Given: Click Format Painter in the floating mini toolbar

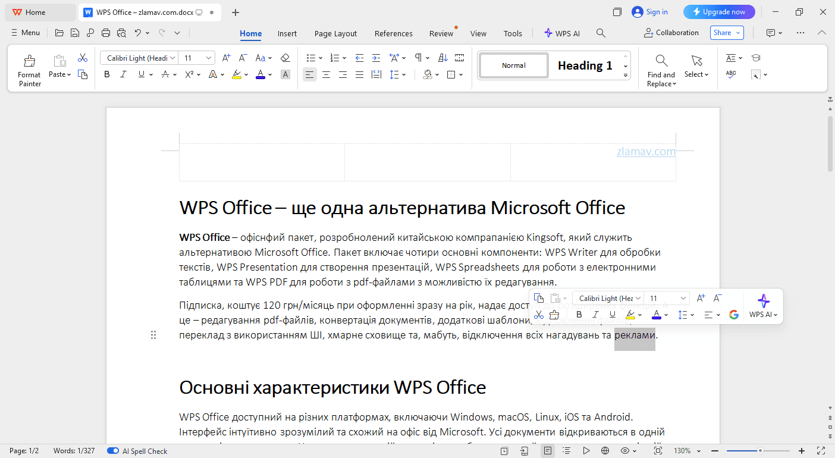Looking at the screenshot, I should coord(554,315).
